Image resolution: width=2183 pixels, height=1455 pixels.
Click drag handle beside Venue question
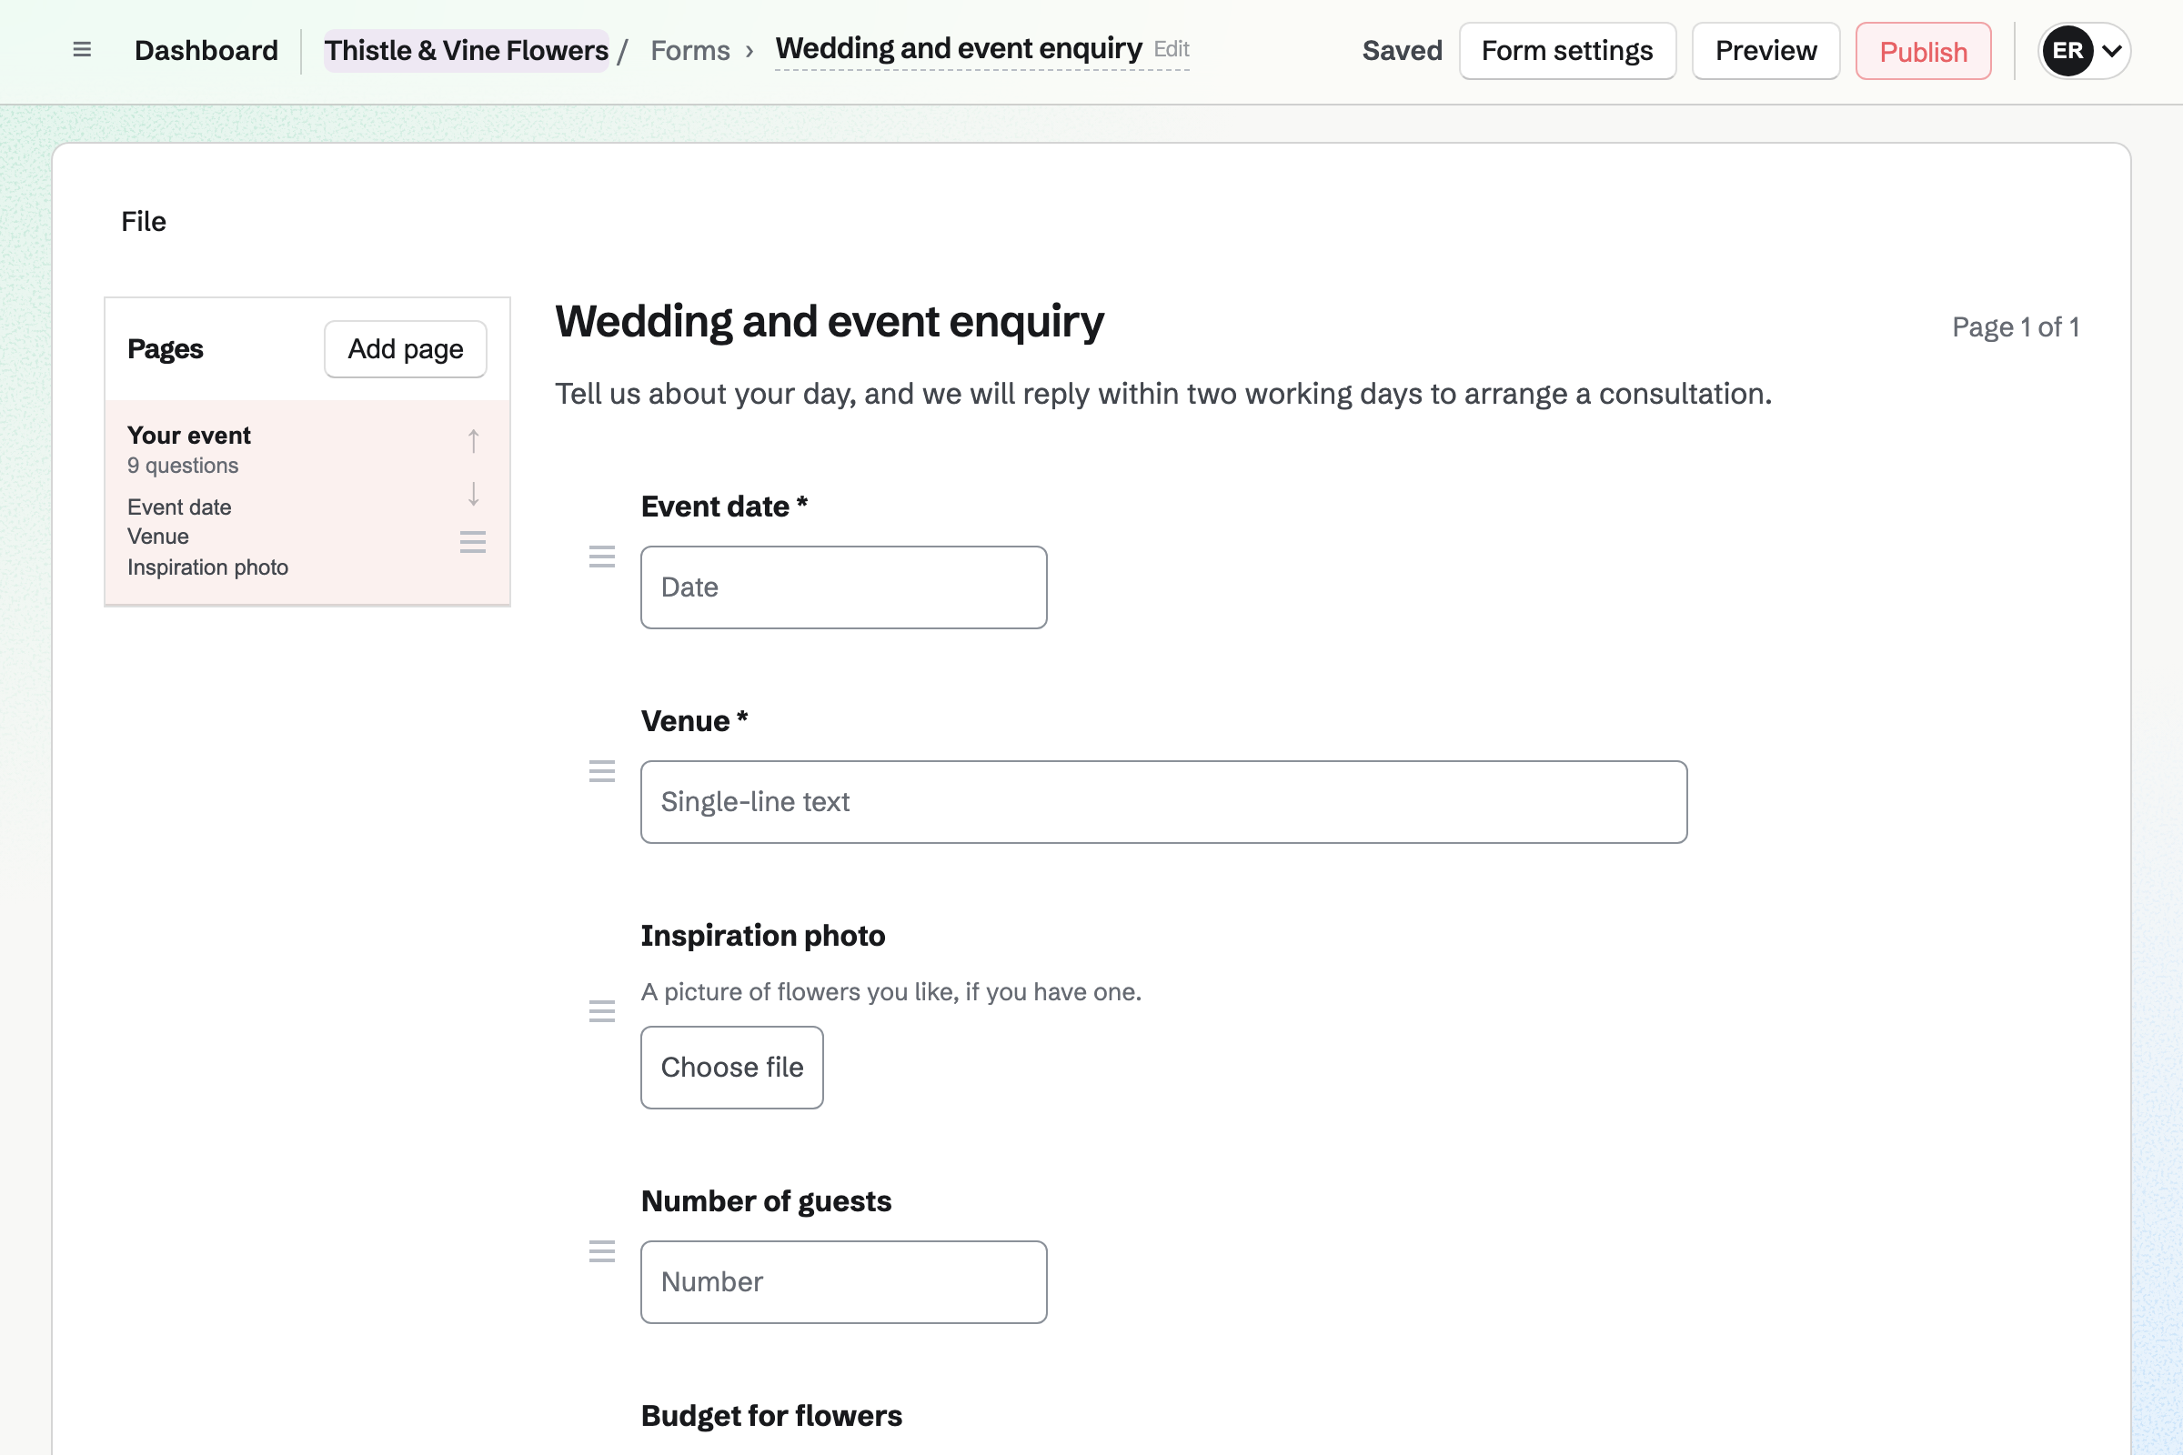pyautogui.click(x=602, y=771)
